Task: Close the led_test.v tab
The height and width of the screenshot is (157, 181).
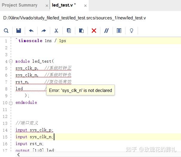Action: coord(85,6)
